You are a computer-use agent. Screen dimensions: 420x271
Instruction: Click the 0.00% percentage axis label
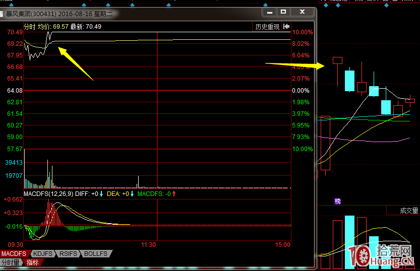[x=301, y=91]
